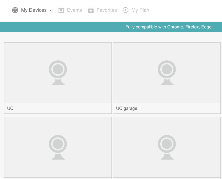The image size is (222, 179).
Task: Click the browser compatibility banner text
Action: (x=168, y=27)
